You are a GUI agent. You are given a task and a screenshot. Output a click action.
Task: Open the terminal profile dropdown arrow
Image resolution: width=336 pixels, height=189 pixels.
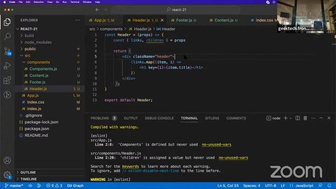pyautogui.click(x=290, y=118)
